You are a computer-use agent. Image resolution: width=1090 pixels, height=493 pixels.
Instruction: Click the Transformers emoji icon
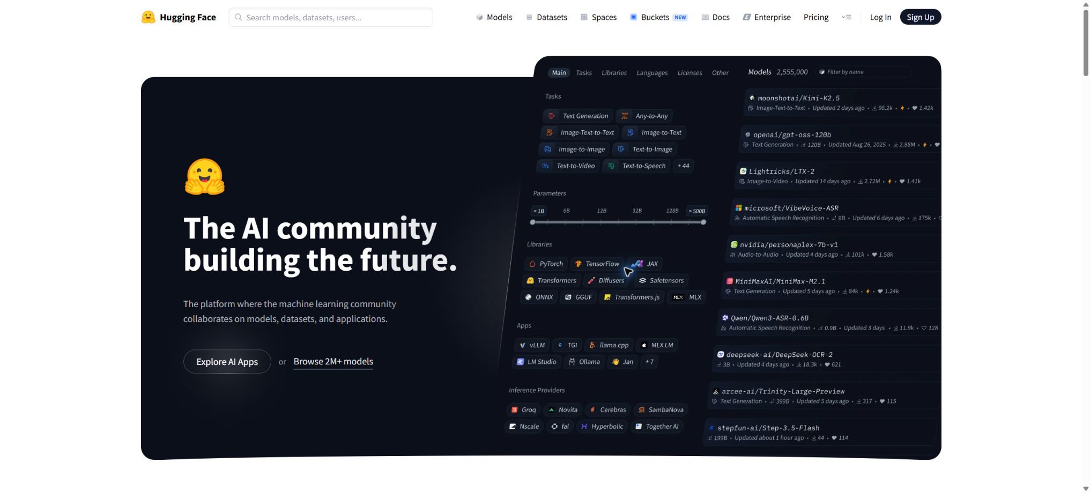pyautogui.click(x=530, y=280)
